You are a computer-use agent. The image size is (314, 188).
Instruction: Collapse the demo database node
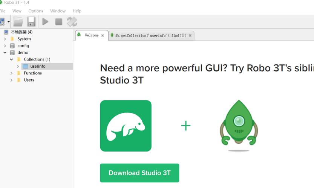point(5,53)
